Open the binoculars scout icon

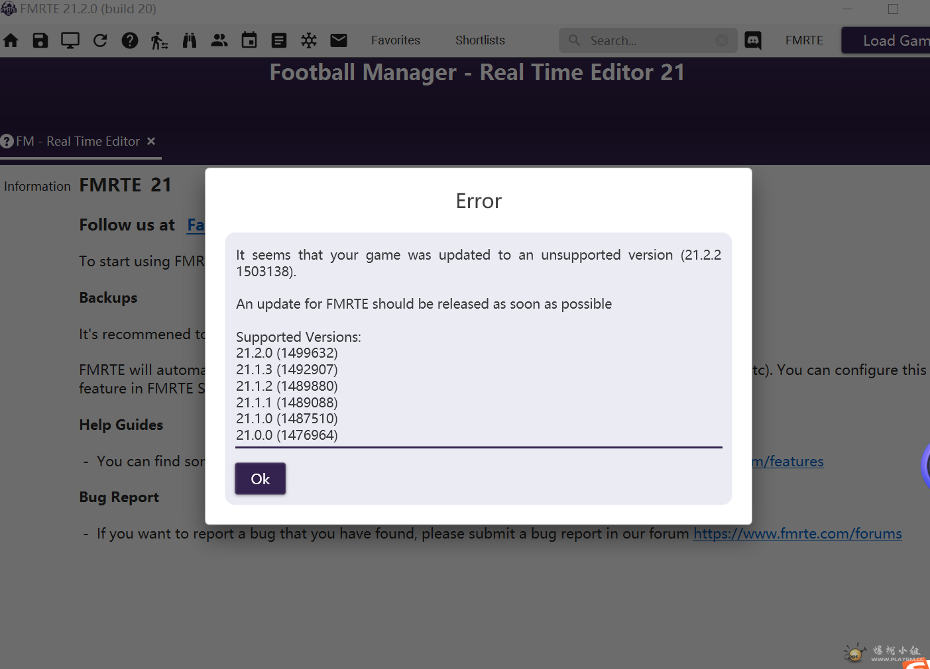pyautogui.click(x=190, y=40)
